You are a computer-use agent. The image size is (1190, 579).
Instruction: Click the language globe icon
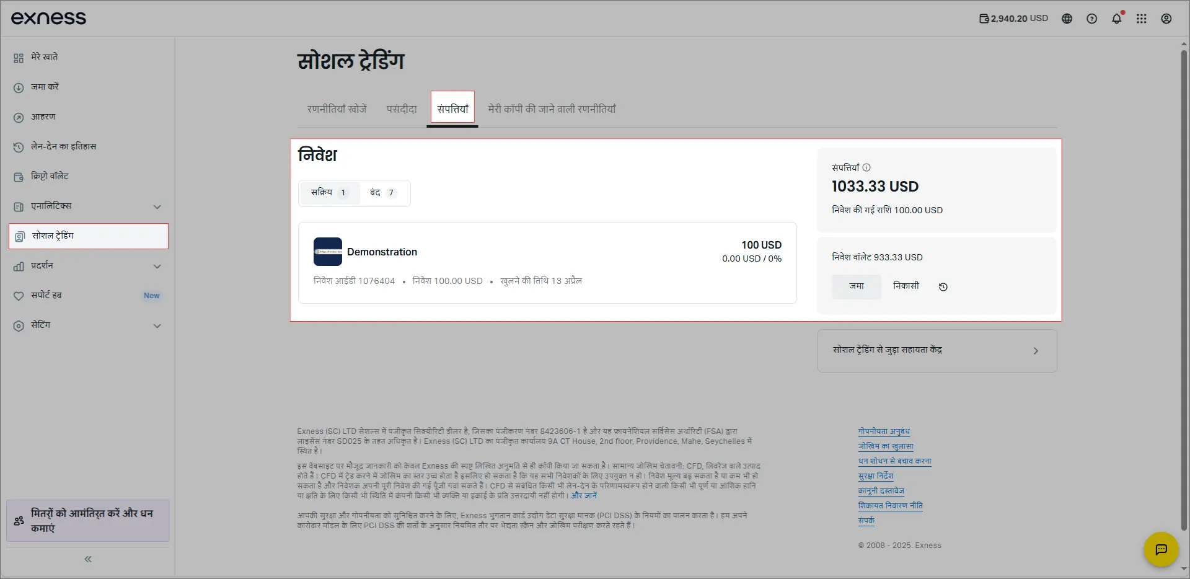(1067, 19)
